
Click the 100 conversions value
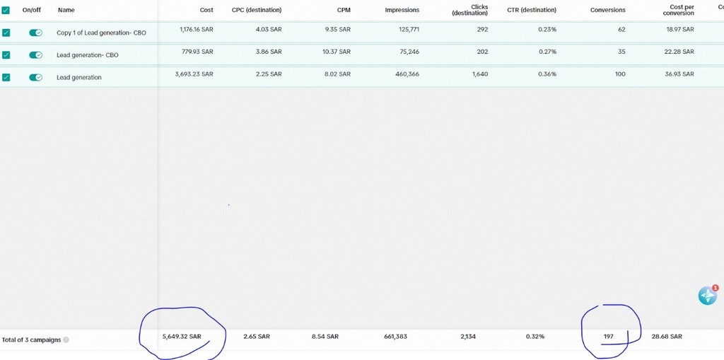click(619, 74)
